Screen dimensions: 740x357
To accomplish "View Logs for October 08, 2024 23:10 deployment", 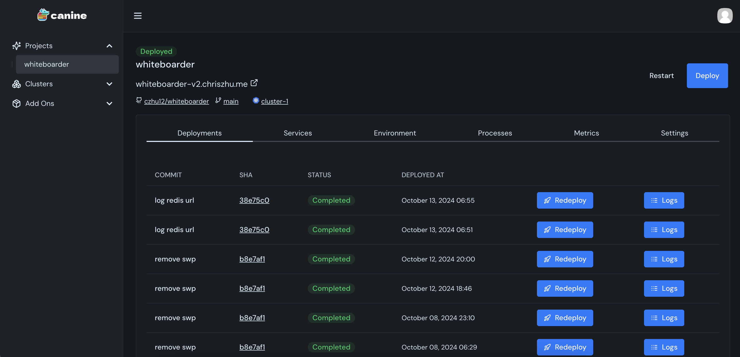I will (x=664, y=318).
